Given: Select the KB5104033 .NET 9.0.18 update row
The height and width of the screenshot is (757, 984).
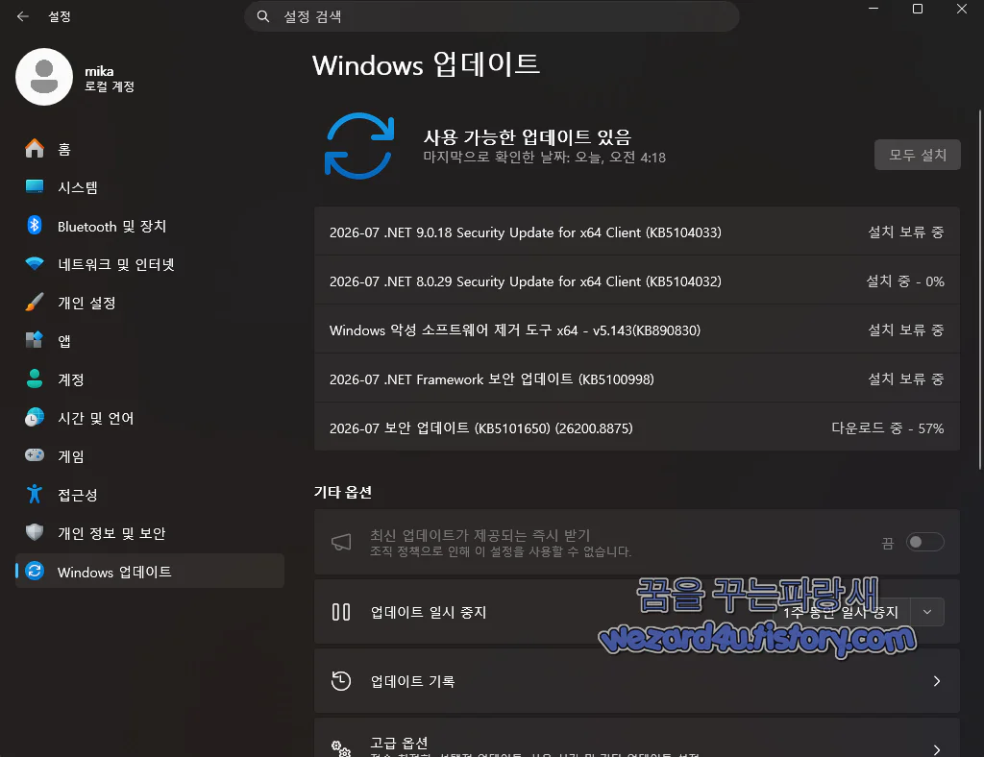Looking at the screenshot, I should tap(637, 232).
